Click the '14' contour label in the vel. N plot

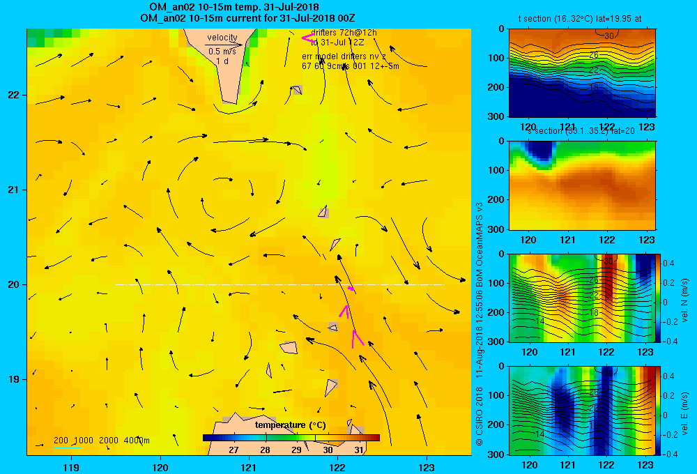pos(539,321)
